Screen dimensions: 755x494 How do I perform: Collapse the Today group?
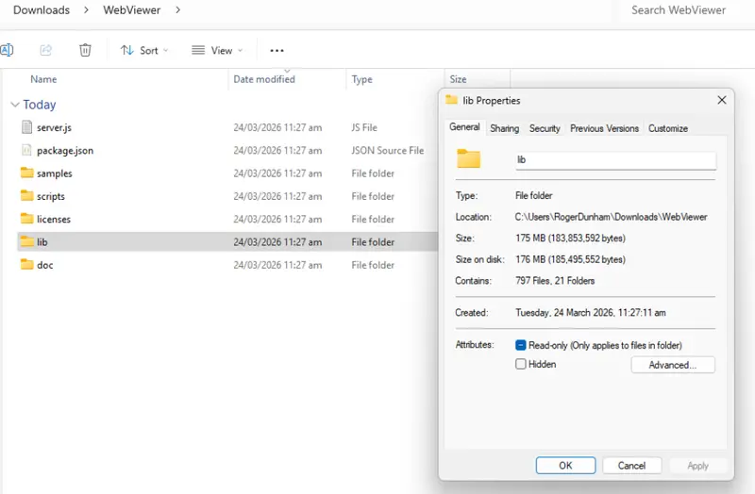(15, 105)
